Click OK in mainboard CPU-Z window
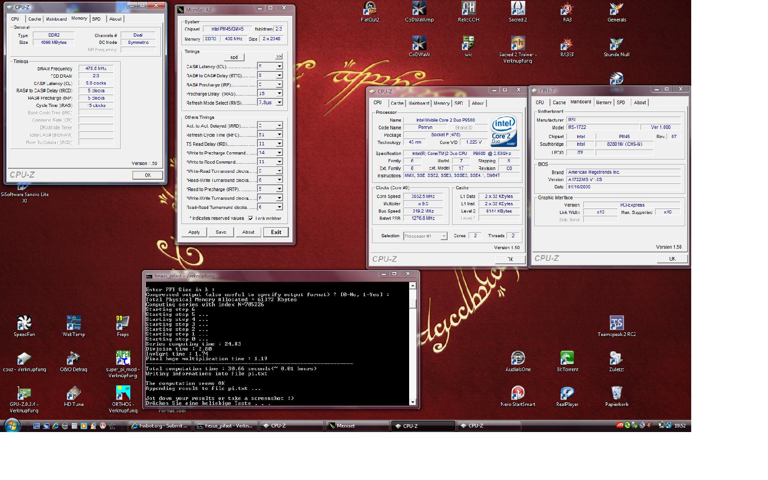This screenshot has width=768, height=480. [x=672, y=259]
